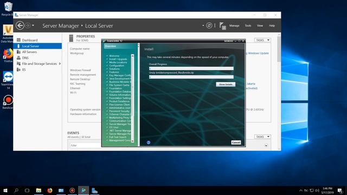Click the forward arrow in Server Manager
347x195 pixels.
click(x=28, y=25)
